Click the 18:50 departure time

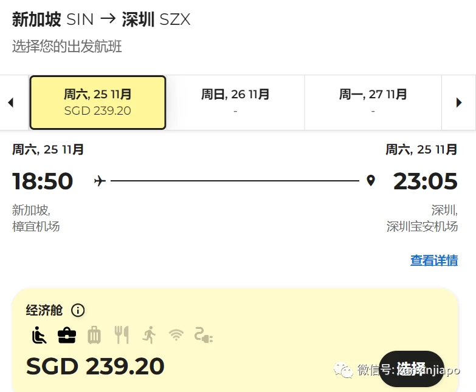pyautogui.click(x=43, y=181)
